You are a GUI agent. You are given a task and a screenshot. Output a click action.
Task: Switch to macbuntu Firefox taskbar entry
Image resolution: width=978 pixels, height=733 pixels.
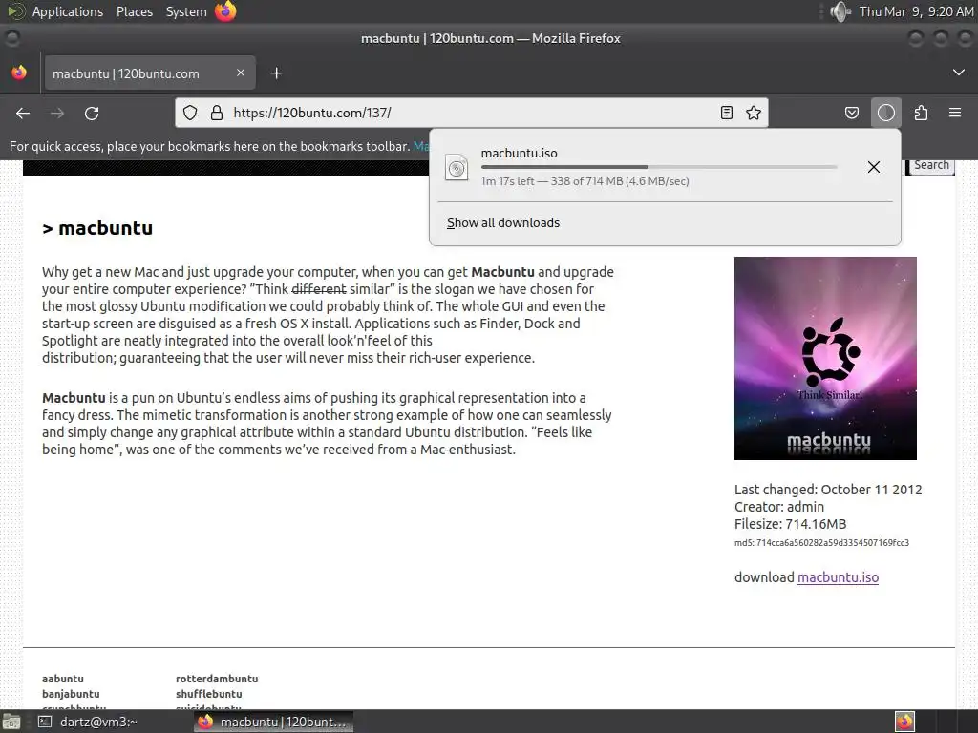point(273,722)
